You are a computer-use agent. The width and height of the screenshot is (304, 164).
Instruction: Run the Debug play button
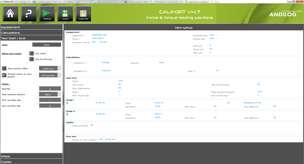[47, 14]
